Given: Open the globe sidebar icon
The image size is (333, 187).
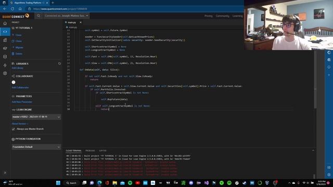Looking at the screenshot, I should (5, 73).
